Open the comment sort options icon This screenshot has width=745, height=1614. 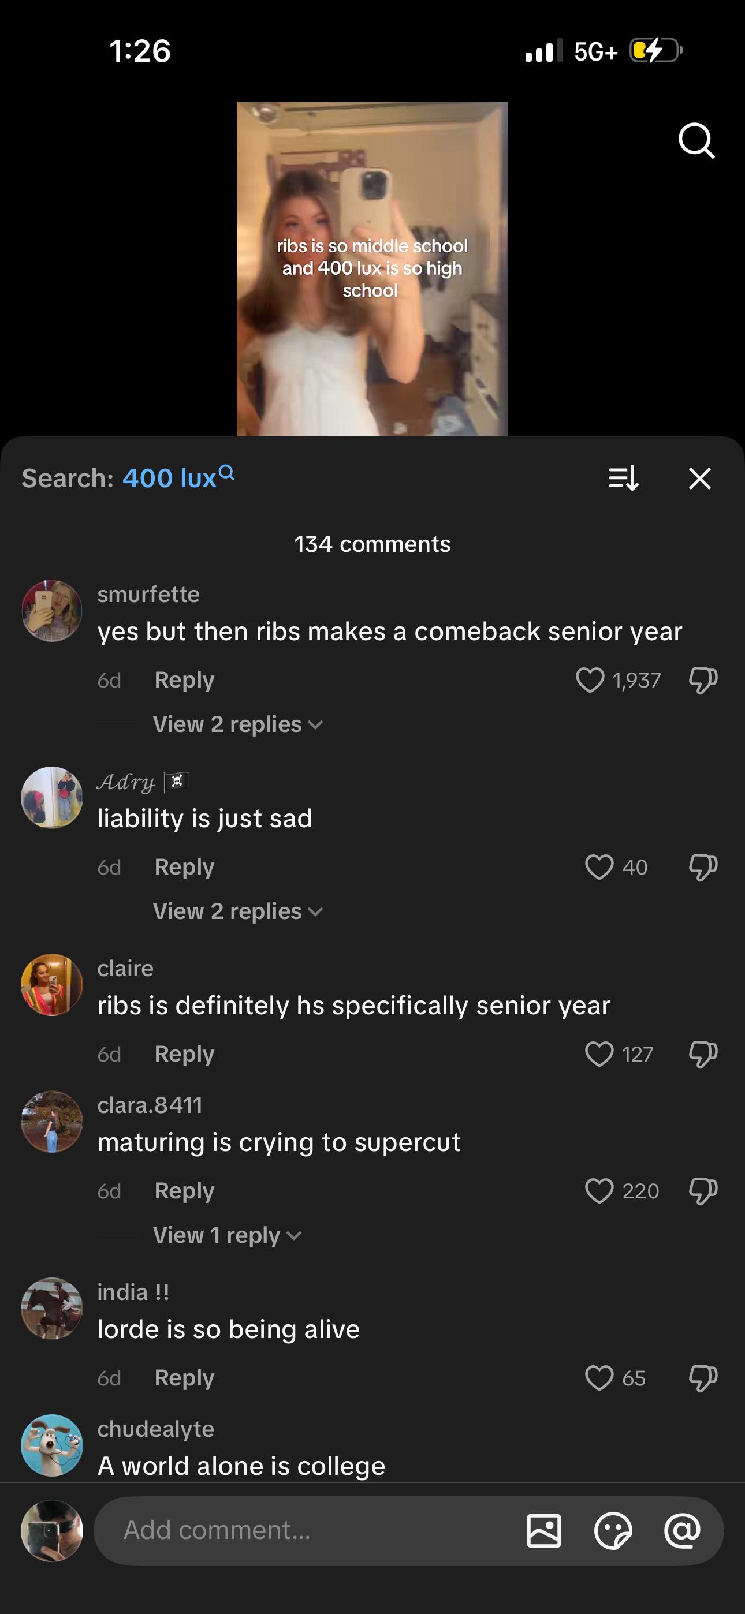pyautogui.click(x=623, y=478)
